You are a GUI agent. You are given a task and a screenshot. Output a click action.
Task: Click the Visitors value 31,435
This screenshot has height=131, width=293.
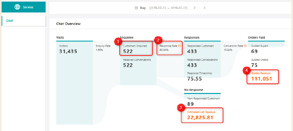click(68, 51)
